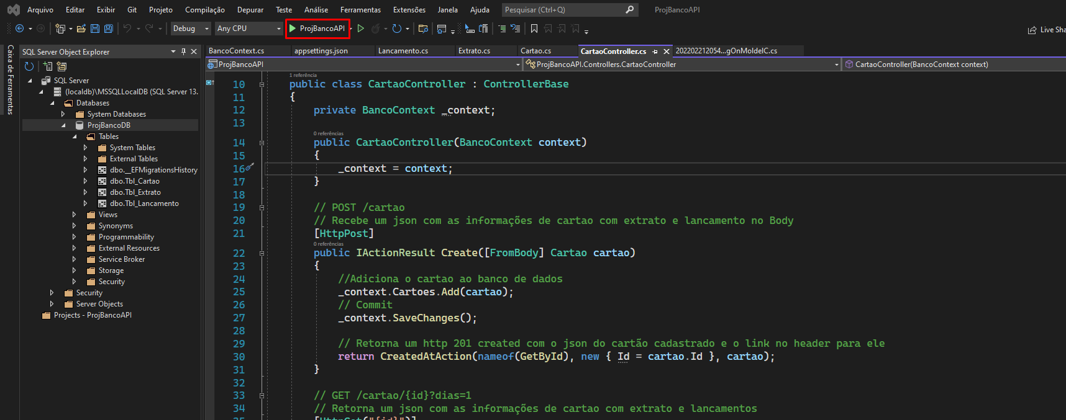Viewport: 1066px width, 420px height.
Task: Click the Redo arrow icon
Action: 149,29
